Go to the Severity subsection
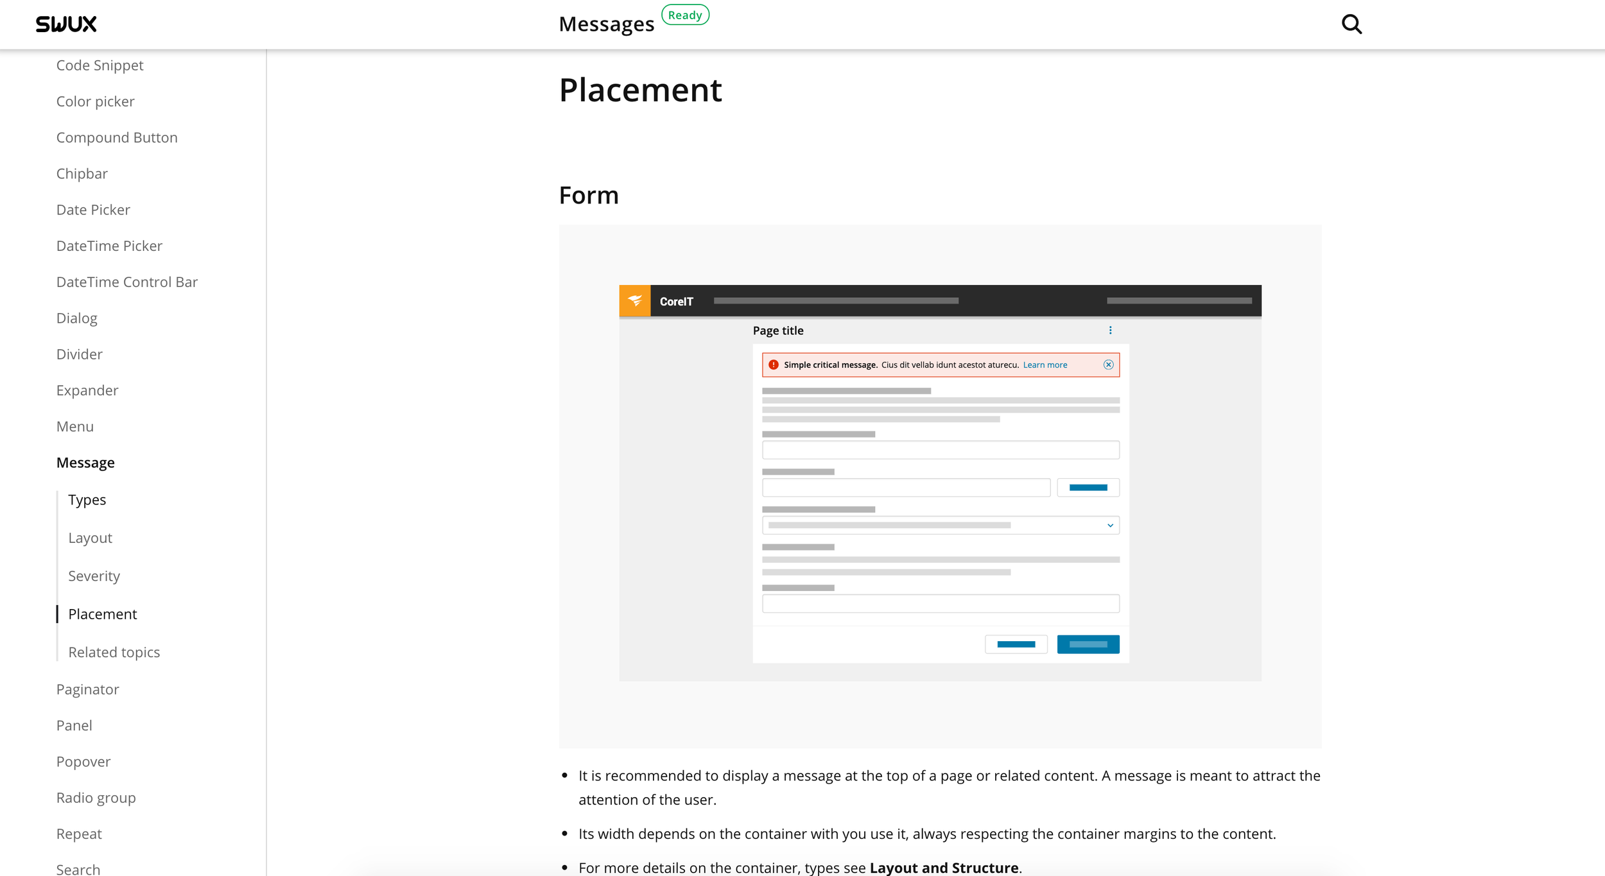Image resolution: width=1605 pixels, height=876 pixels. click(x=94, y=576)
